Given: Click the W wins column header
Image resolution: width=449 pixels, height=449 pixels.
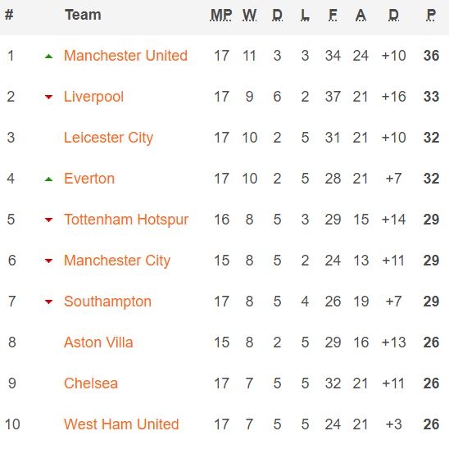Looking at the screenshot, I should 249,15.
